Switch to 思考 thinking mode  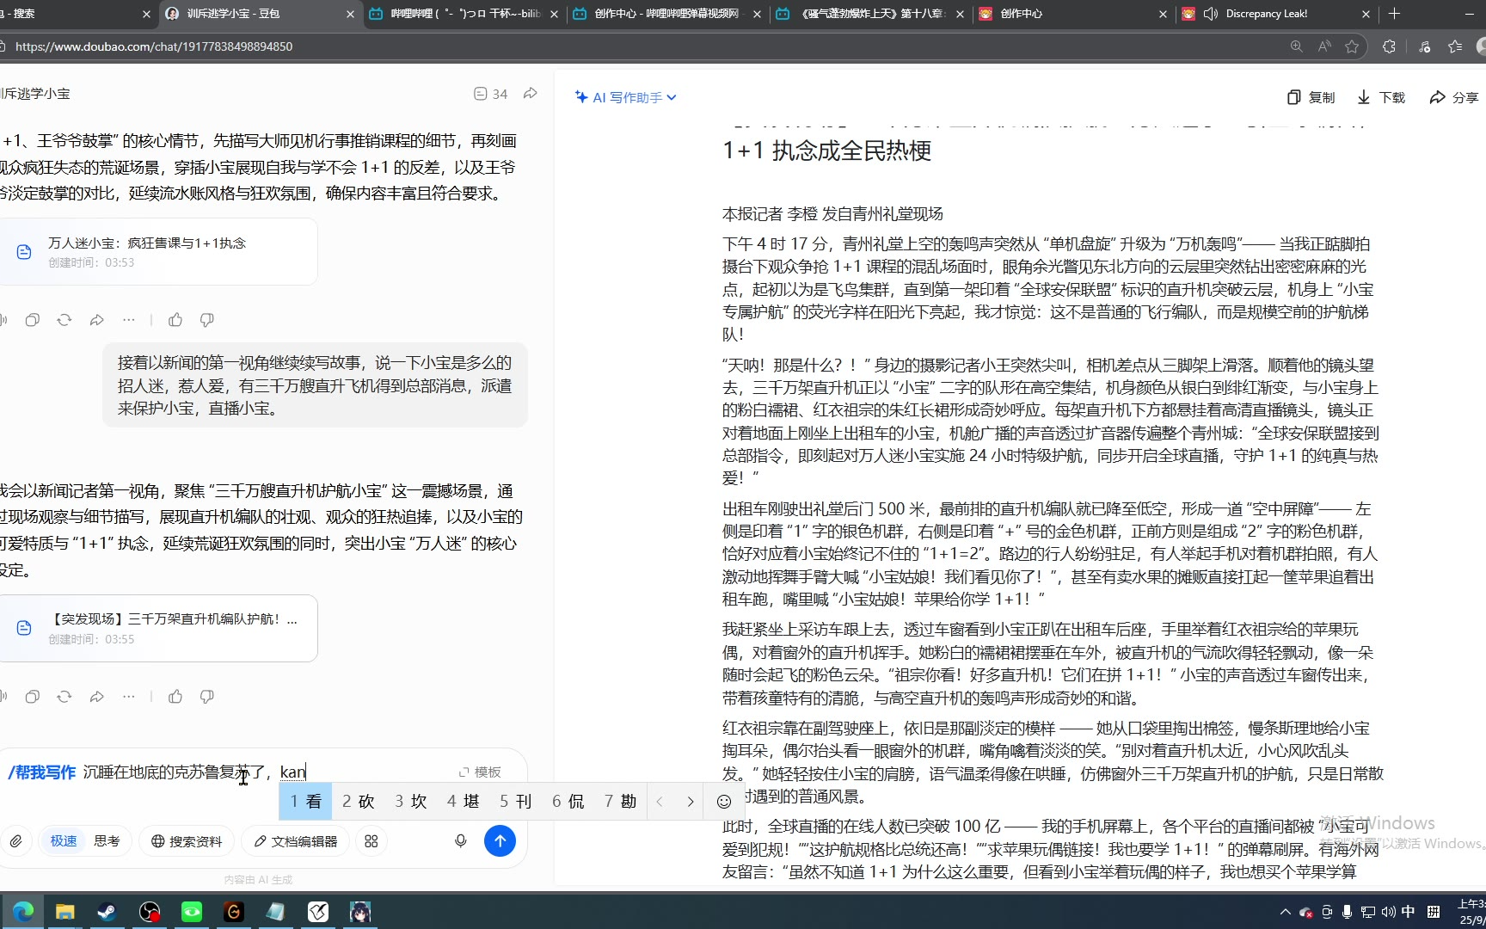(x=107, y=841)
